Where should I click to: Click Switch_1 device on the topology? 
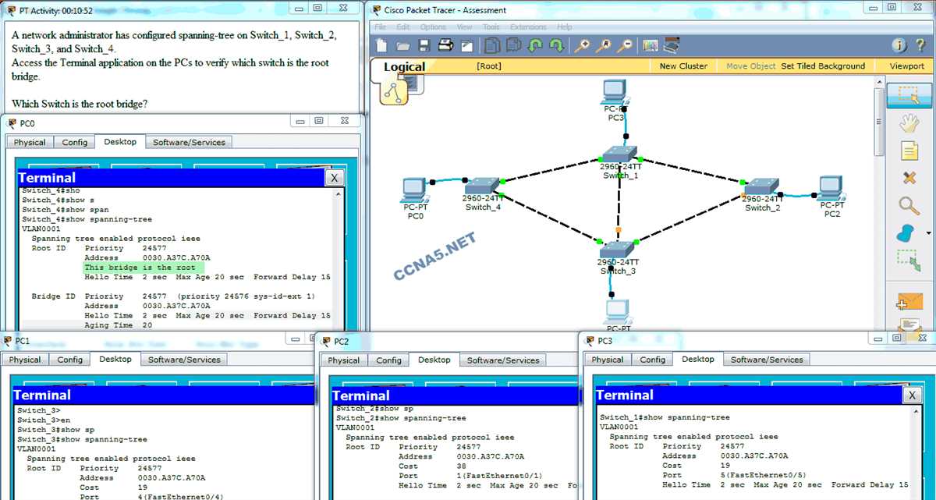coord(620,154)
